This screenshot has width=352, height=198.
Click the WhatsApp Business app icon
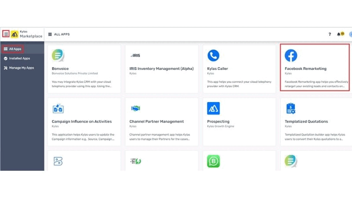213,161
